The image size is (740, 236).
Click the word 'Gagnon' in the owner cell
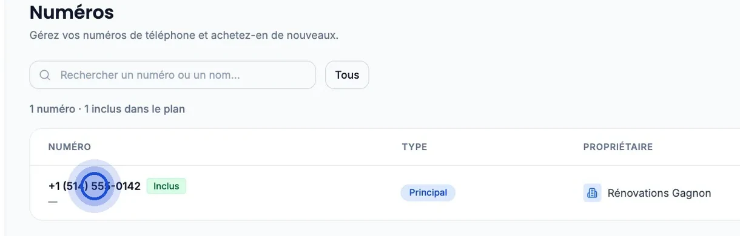[x=691, y=193]
